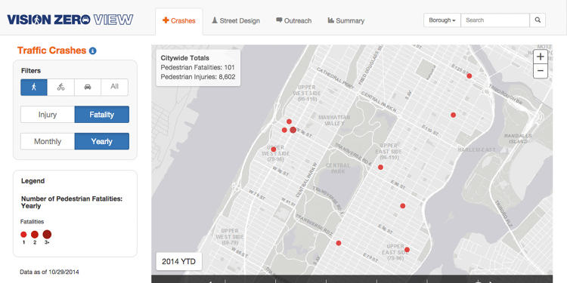
Task: Click the fatality marker near E 125 St
Action: click(x=469, y=75)
